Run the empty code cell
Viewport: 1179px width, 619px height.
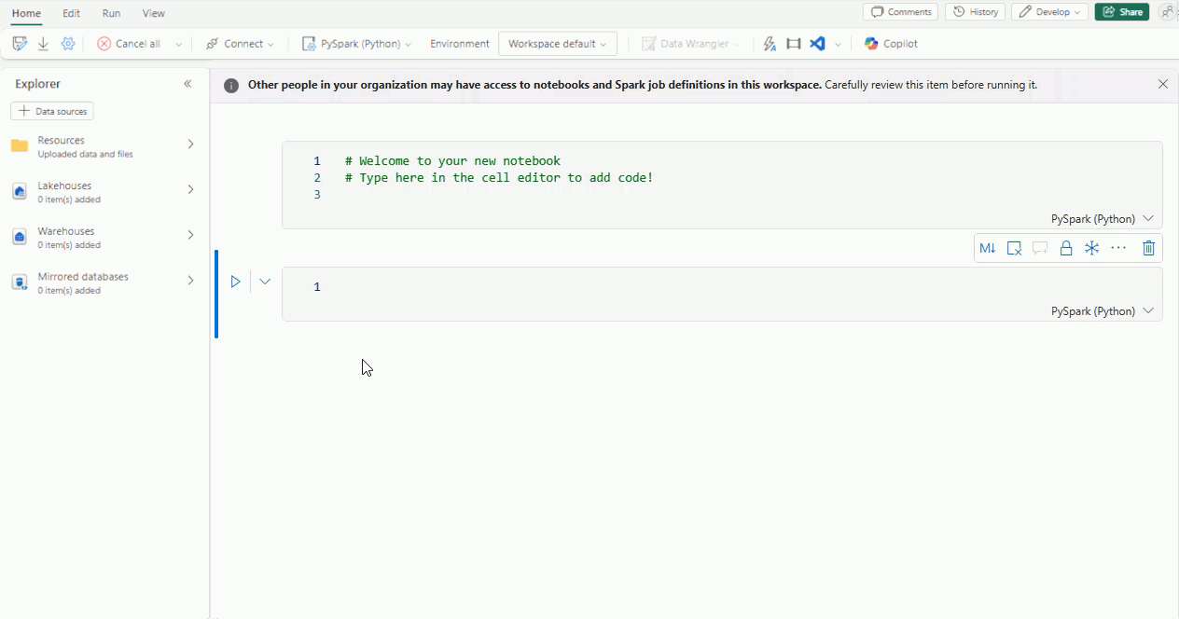tap(235, 281)
